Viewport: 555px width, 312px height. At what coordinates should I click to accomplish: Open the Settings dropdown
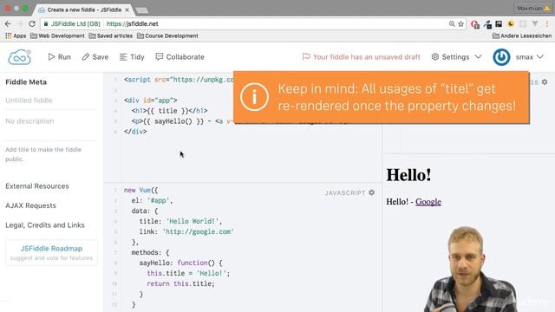pos(457,57)
